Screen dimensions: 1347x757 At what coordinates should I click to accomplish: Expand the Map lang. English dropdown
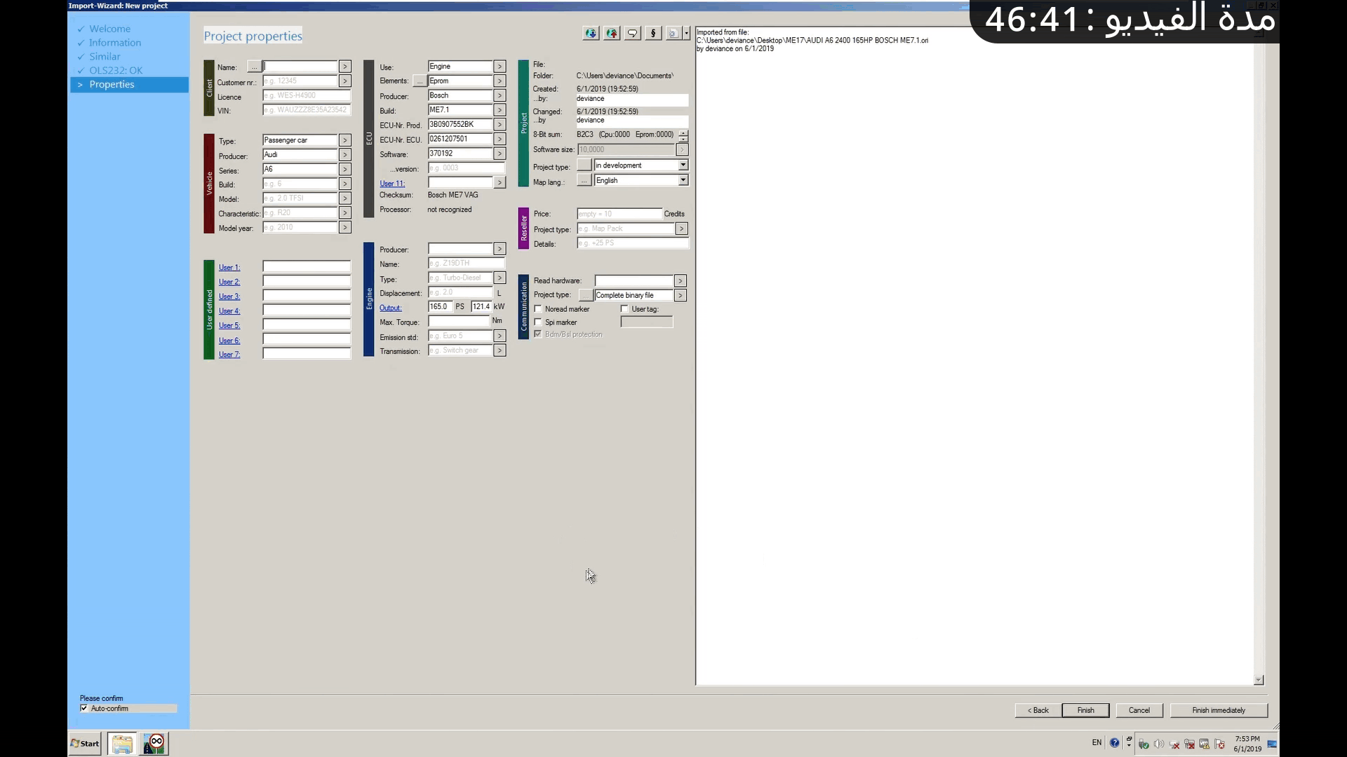coord(683,181)
